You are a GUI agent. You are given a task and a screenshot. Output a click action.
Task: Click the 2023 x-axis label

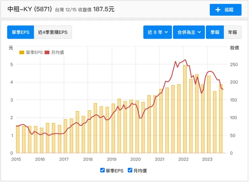click(x=207, y=159)
